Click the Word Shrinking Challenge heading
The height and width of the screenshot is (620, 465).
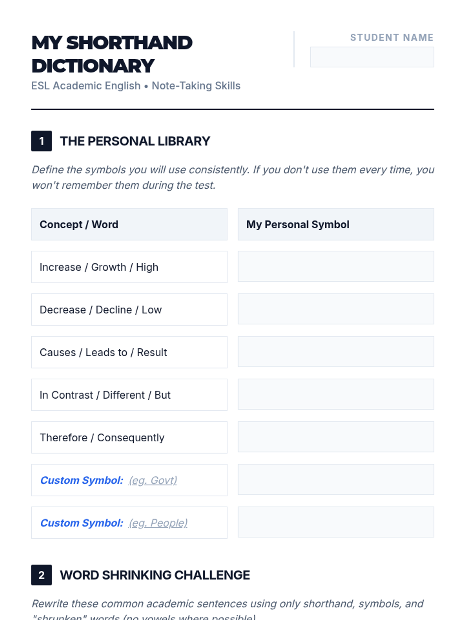pos(155,575)
